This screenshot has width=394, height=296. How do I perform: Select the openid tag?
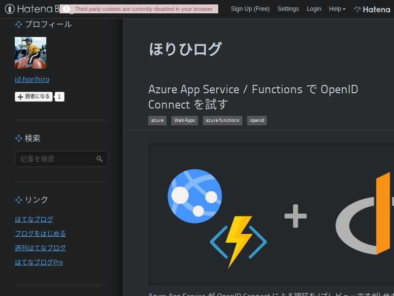[257, 120]
